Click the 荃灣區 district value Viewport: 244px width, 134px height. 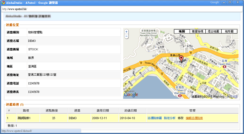click(32, 66)
